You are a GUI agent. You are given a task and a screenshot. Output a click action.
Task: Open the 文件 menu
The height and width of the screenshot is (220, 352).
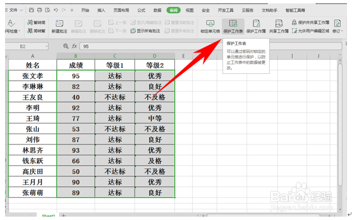click(x=13, y=10)
